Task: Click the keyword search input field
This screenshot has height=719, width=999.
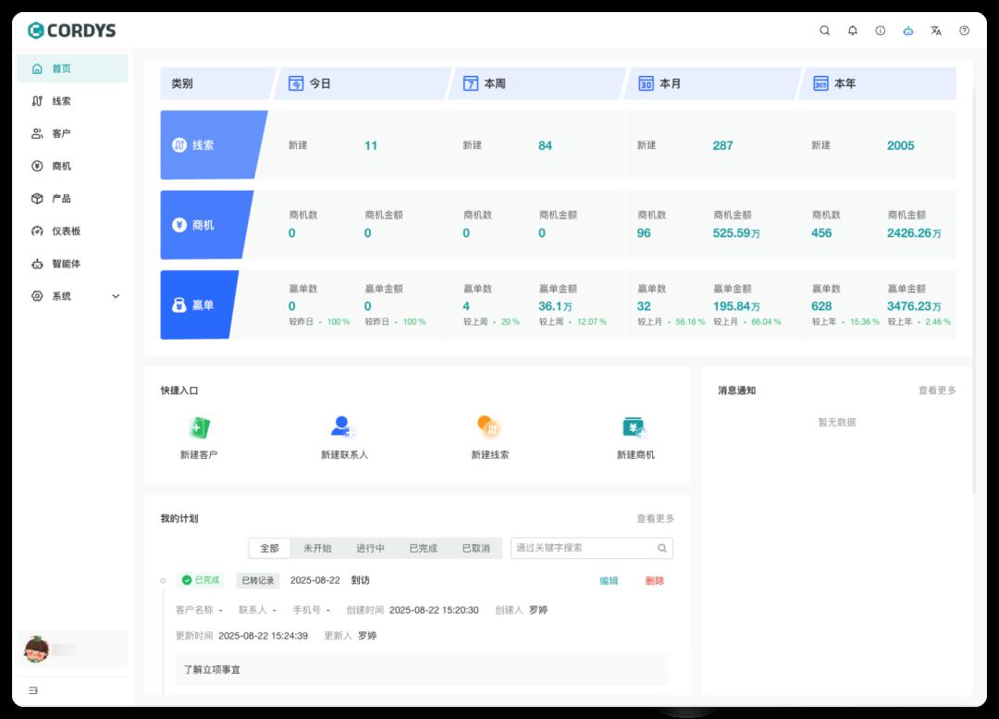Action: [583, 548]
